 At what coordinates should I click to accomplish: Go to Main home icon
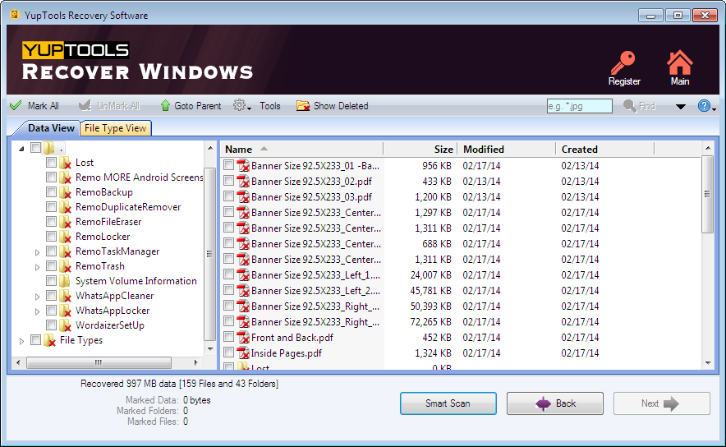pyautogui.click(x=679, y=62)
